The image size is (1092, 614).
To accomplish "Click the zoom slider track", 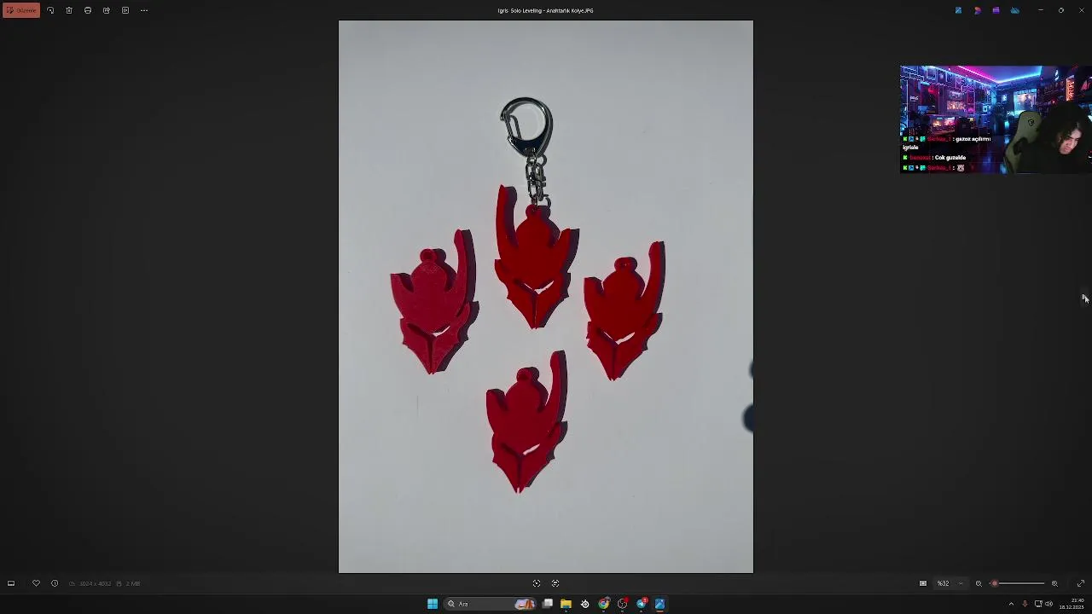I will (x=1019, y=583).
